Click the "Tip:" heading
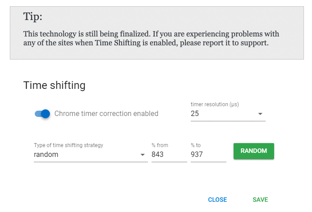 point(33,17)
